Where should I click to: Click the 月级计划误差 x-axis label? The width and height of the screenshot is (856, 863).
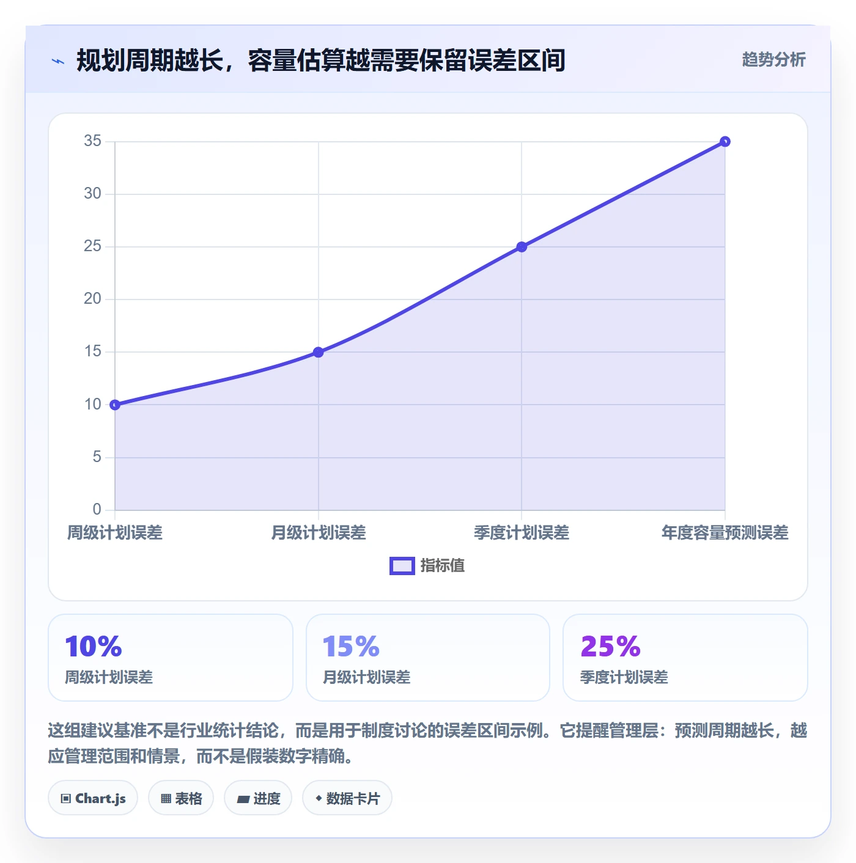click(318, 533)
